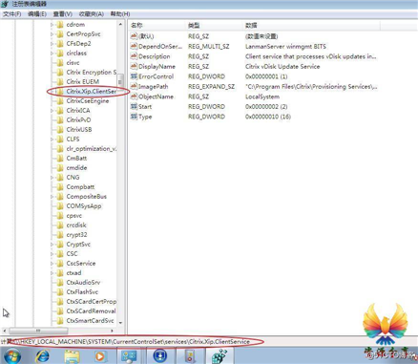This screenshot has width=418, height=364.
Task: Select the crypt32 tree key
Action: (76, 235)
